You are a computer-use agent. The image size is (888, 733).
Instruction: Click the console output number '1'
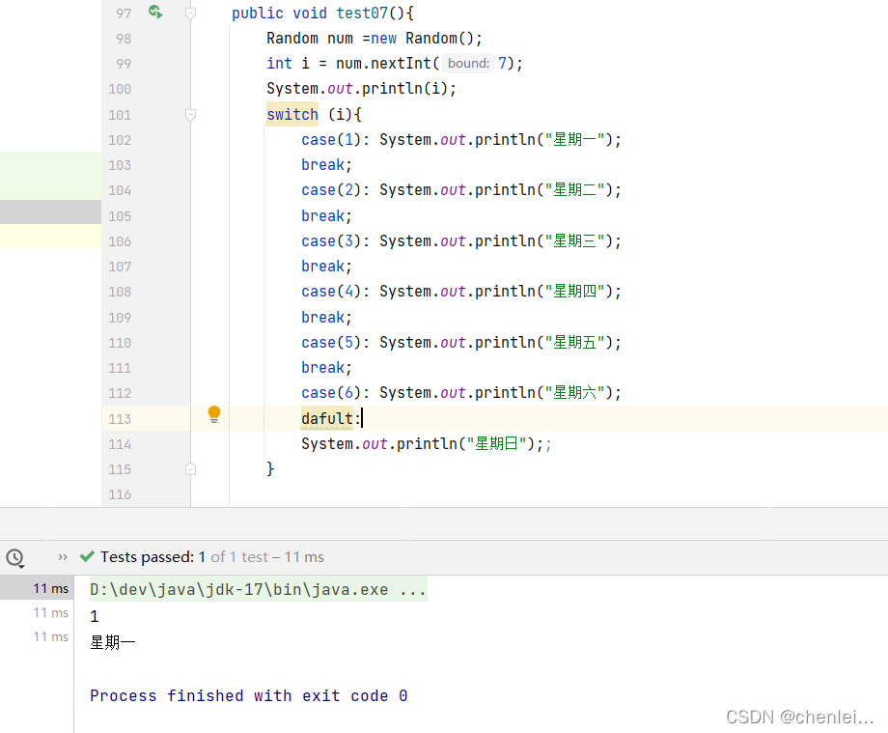94,616
